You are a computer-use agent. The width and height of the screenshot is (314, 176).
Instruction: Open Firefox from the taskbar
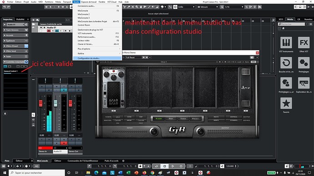(x=144, y=173)
